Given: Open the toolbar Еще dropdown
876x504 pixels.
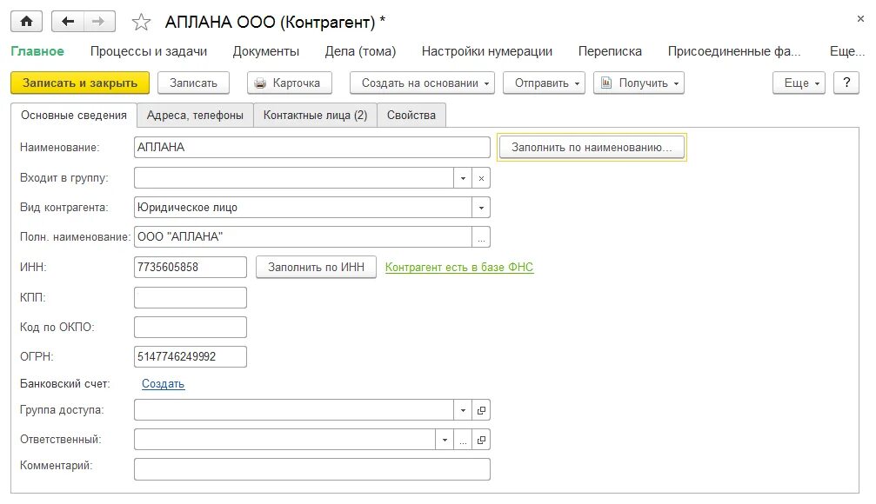Looking at the screenshot, I should point(799,83).
